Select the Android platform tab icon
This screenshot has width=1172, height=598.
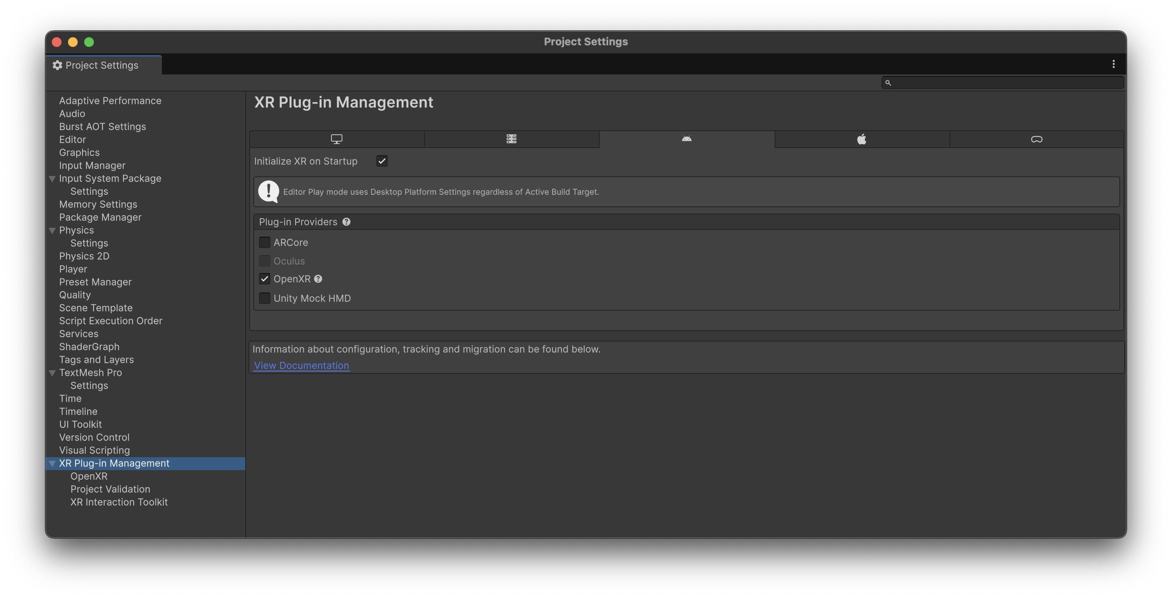[x=686, y=139]
